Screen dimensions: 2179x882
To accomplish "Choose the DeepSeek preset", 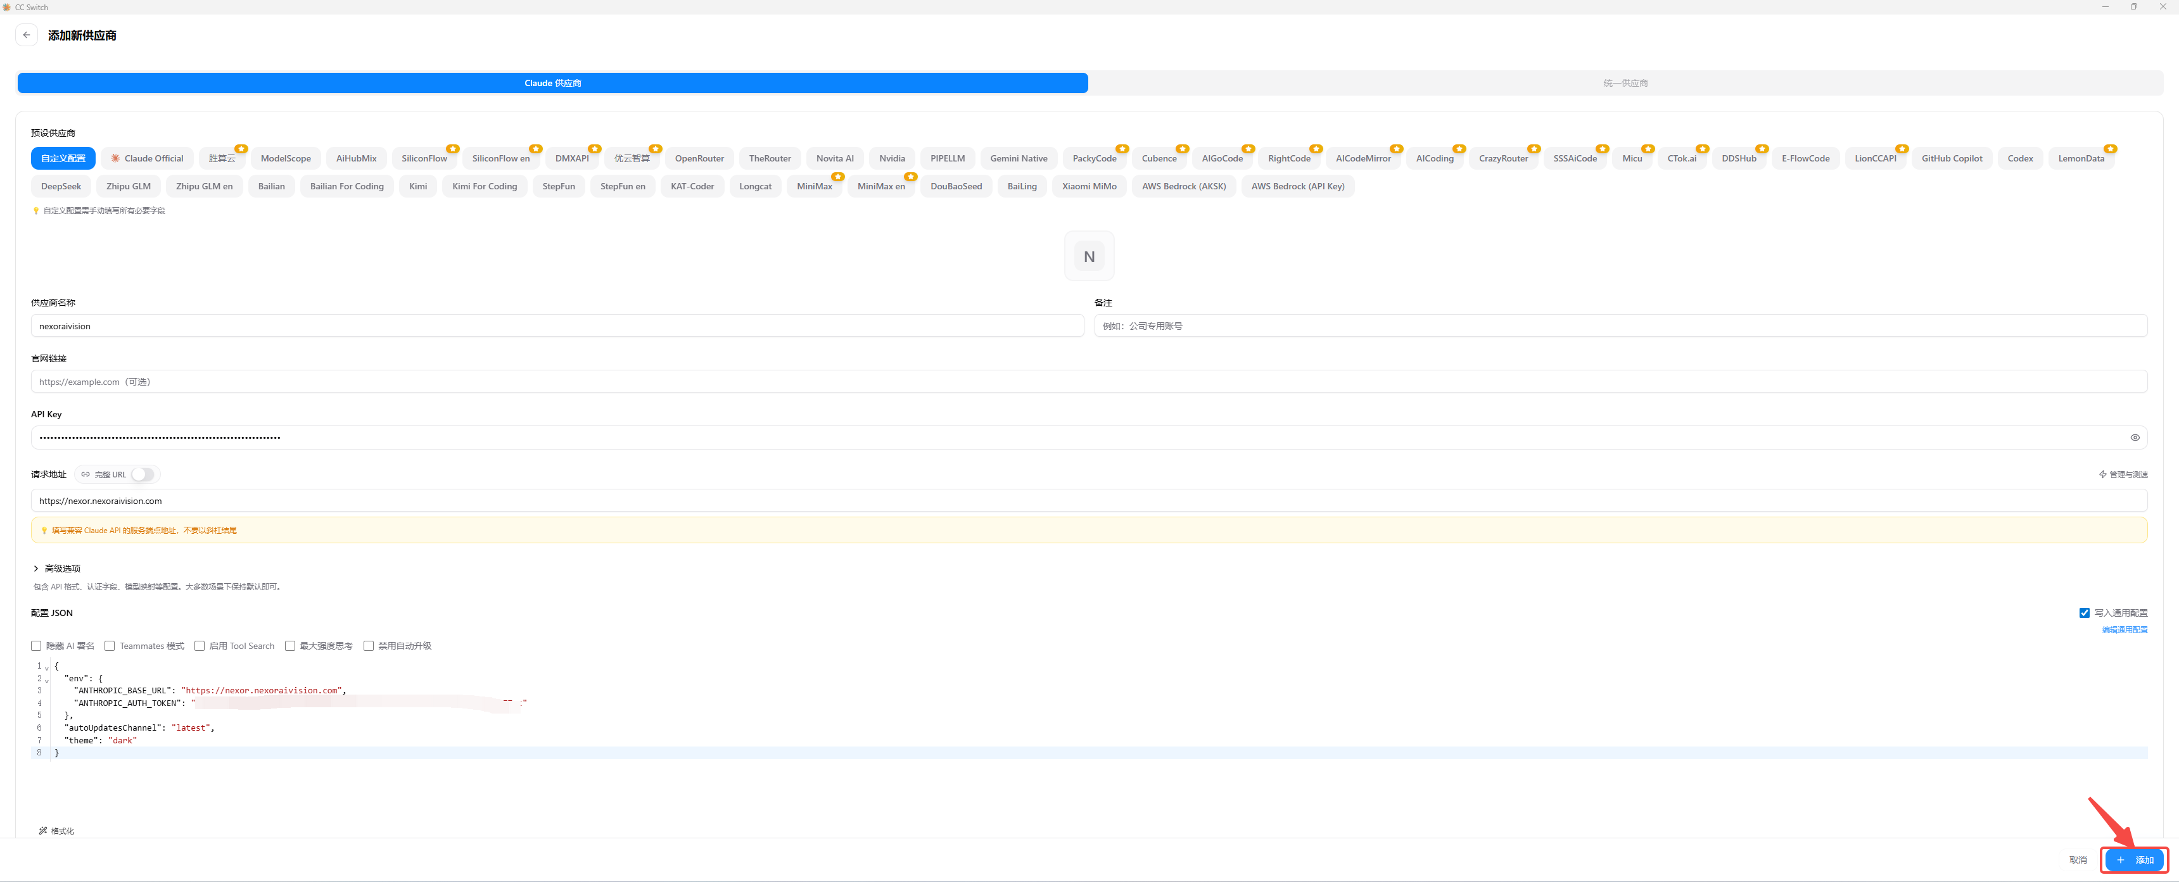I will pos(61,186).
